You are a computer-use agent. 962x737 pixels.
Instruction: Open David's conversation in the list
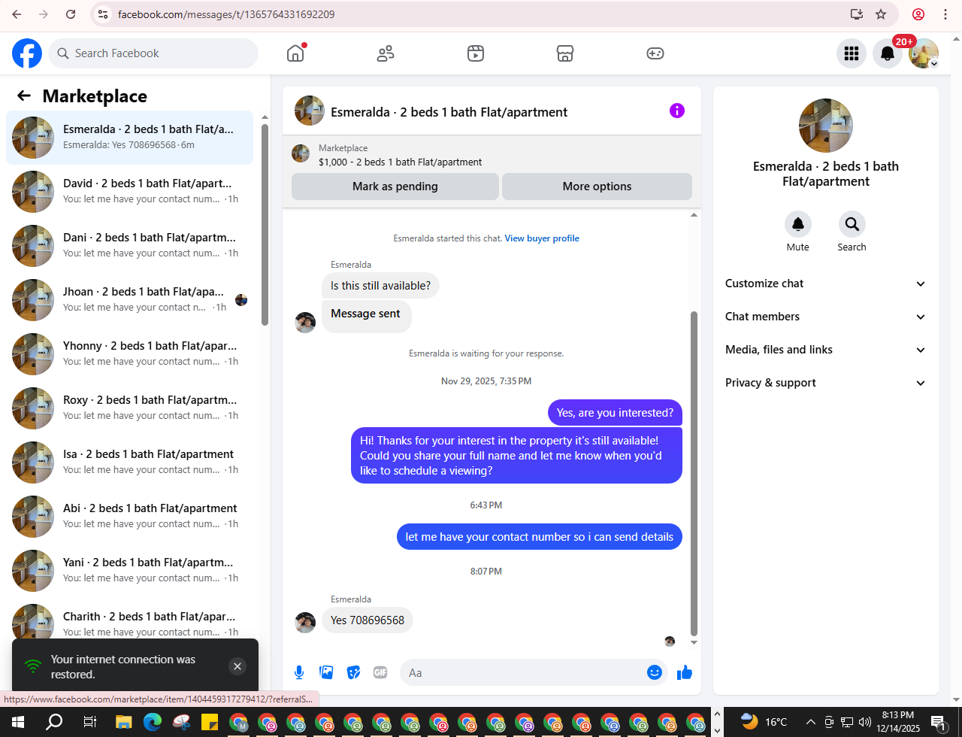tap(129, 192)
